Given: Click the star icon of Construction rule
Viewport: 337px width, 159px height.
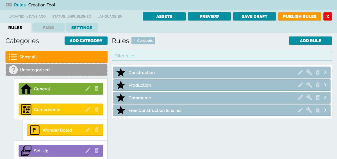Looking at the screenshot, I should (x=121, y=72).
